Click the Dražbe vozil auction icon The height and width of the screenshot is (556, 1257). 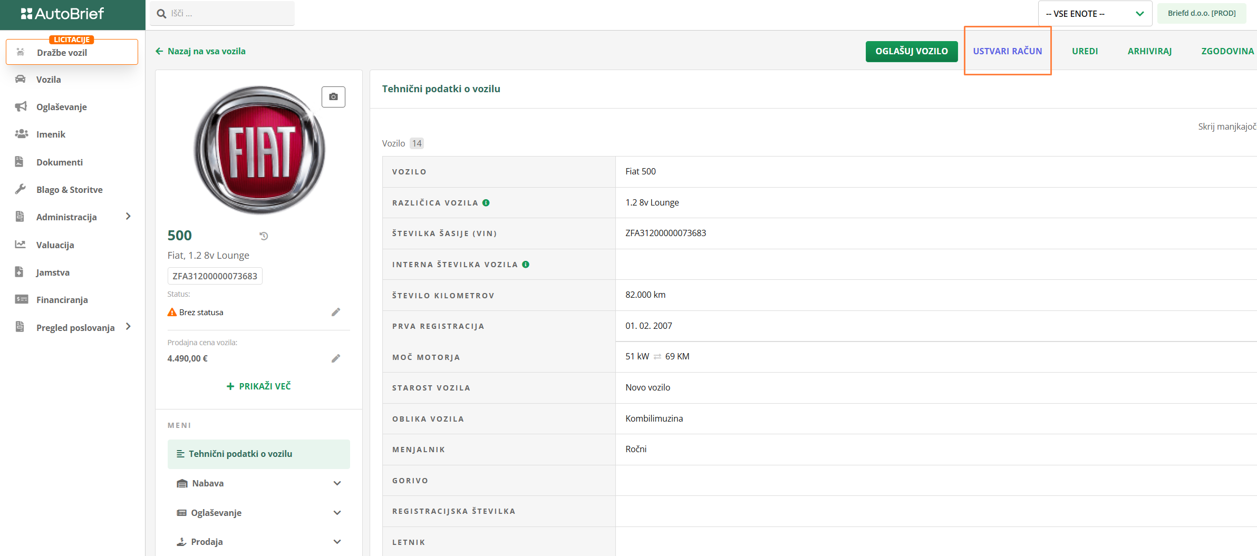(x=21, y=52)
